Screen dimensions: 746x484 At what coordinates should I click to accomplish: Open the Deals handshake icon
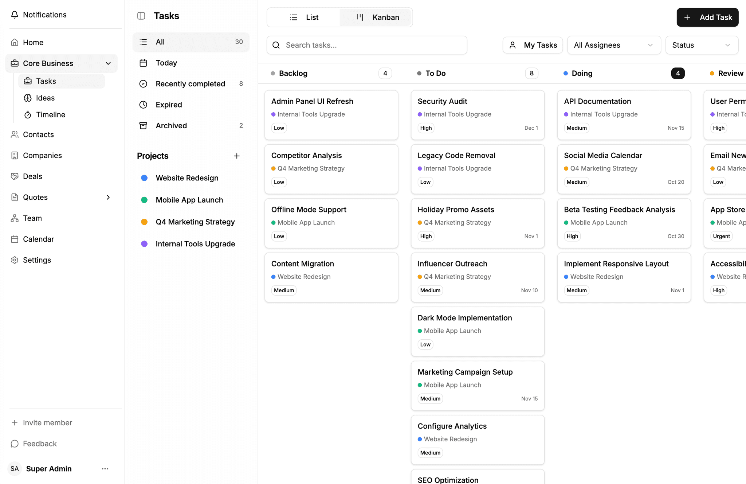point(15,176)
